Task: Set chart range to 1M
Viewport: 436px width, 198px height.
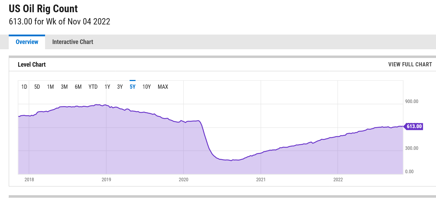Action: (50, 87)
